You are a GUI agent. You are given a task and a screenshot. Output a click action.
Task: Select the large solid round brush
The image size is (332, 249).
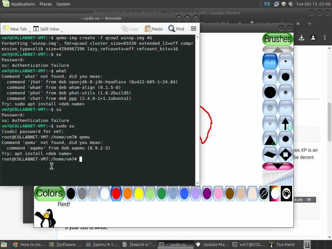click(x=270, y=92)
